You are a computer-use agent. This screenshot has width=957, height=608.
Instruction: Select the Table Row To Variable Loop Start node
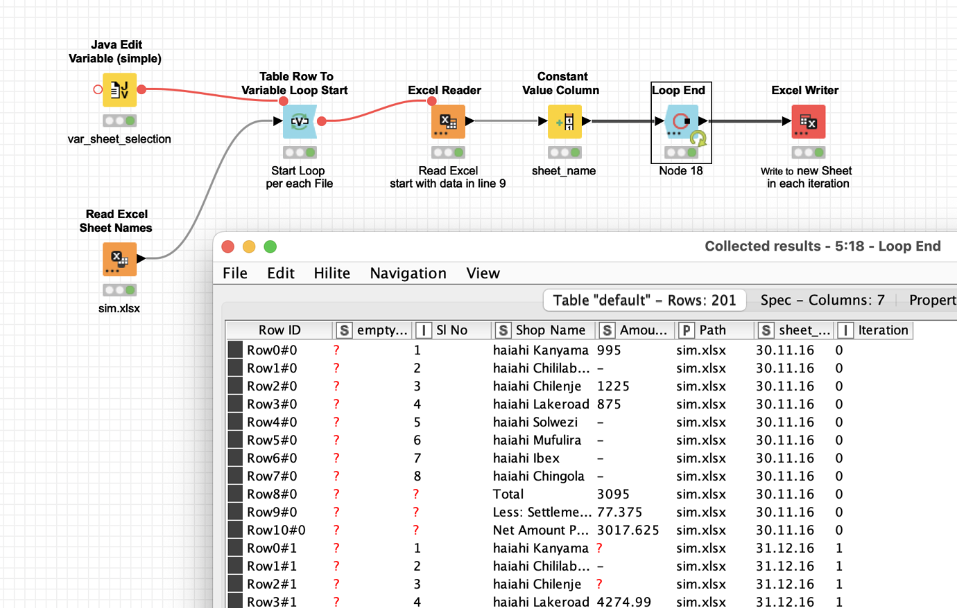[299, 121]
